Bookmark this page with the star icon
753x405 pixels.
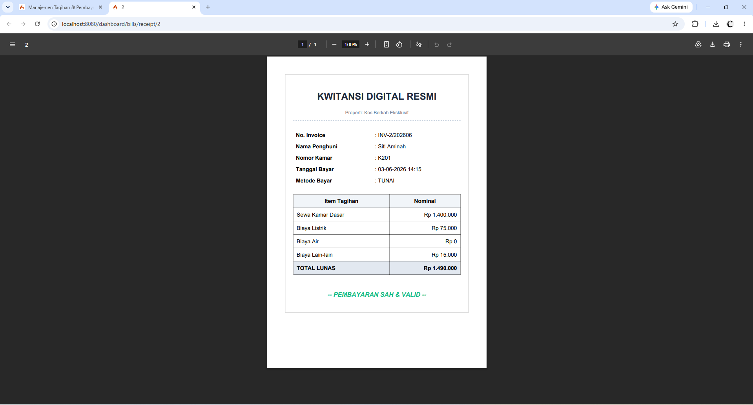point(675,24)
